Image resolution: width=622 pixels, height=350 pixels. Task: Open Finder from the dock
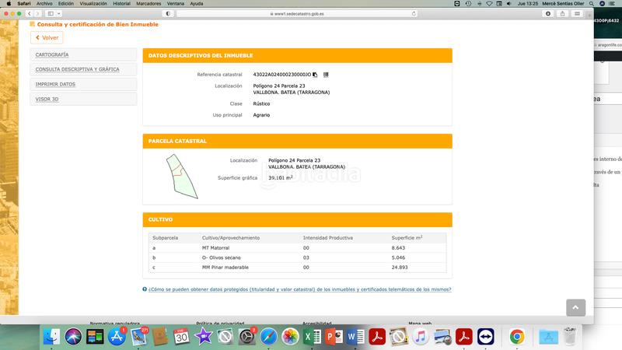coord(53,337)
